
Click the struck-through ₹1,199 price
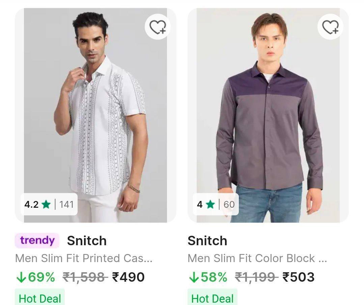256,277
